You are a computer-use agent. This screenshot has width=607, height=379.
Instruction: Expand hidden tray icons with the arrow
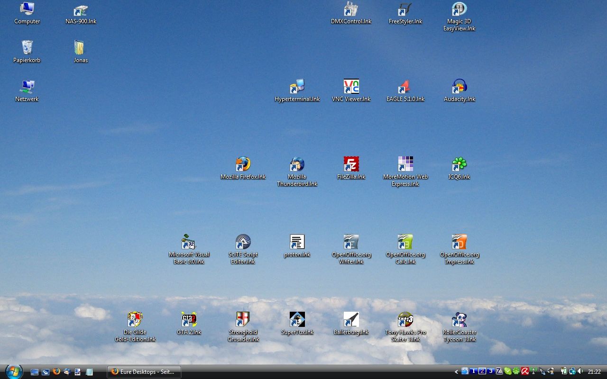pyautogui.click(x=456, y=372)
